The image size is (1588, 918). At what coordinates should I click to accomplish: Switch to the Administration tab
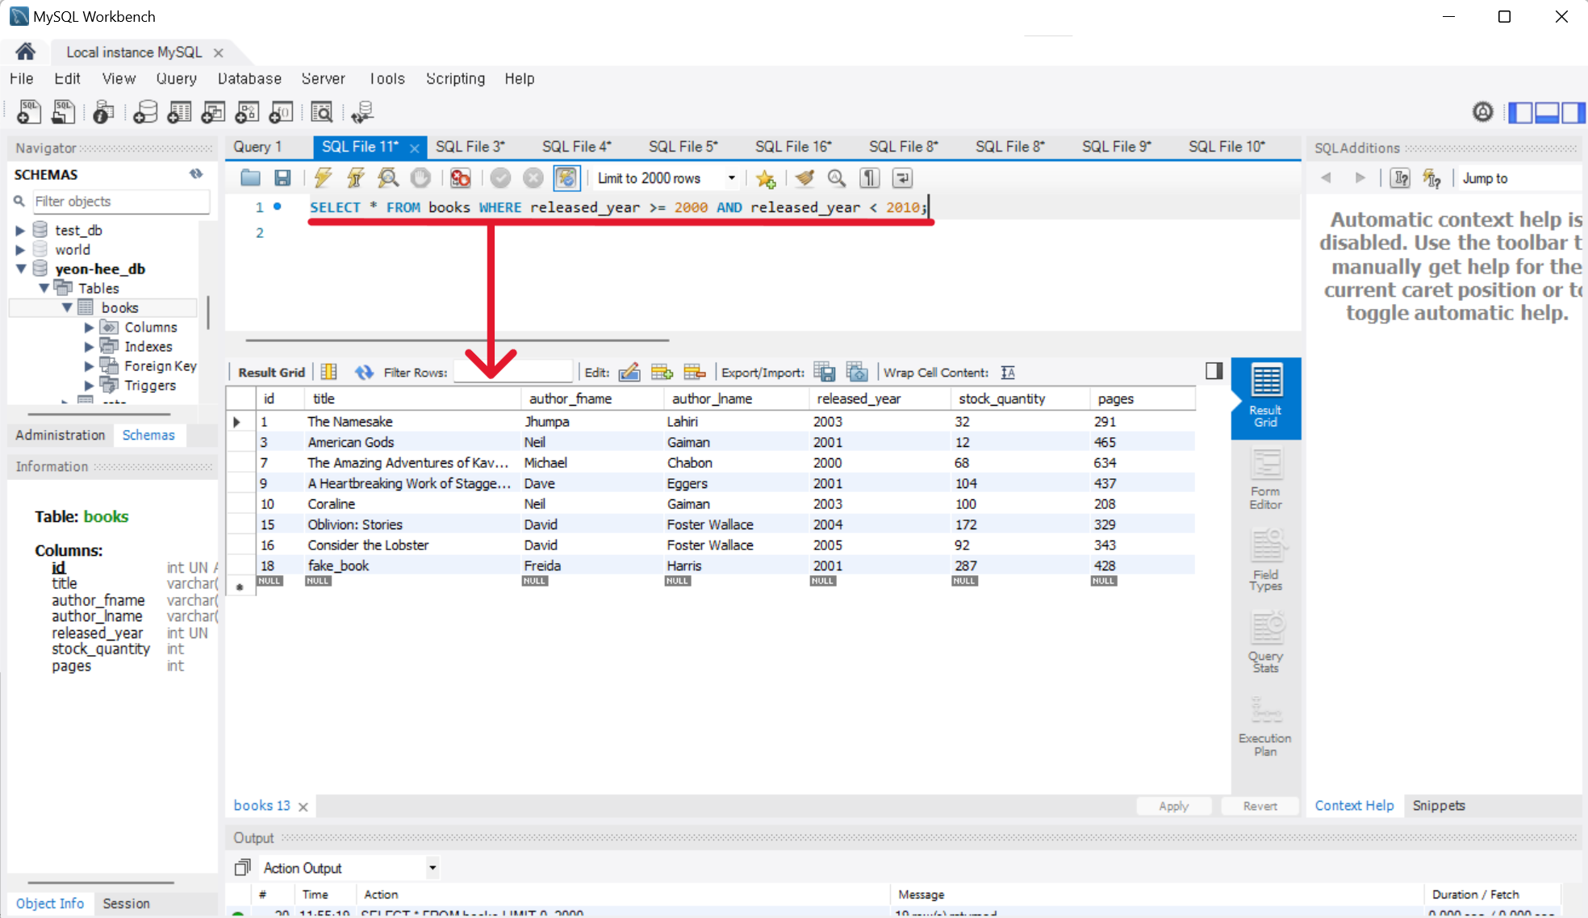(x=61, y=435)
